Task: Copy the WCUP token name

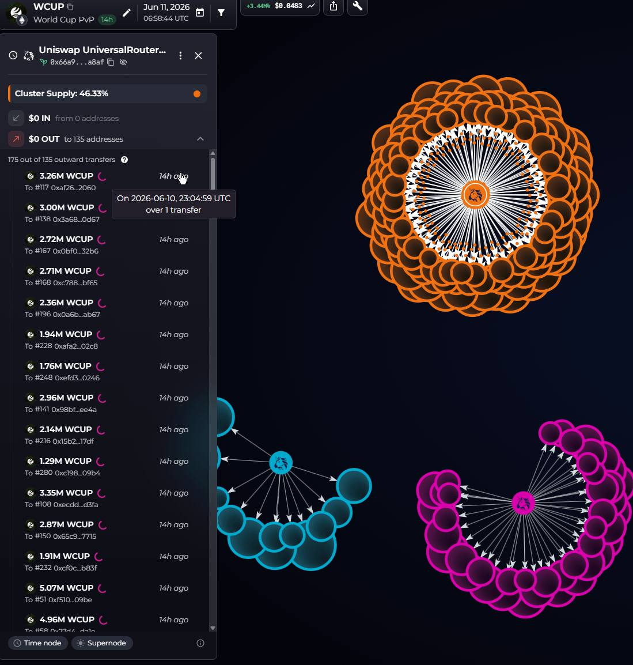Action: click(70, 7)
